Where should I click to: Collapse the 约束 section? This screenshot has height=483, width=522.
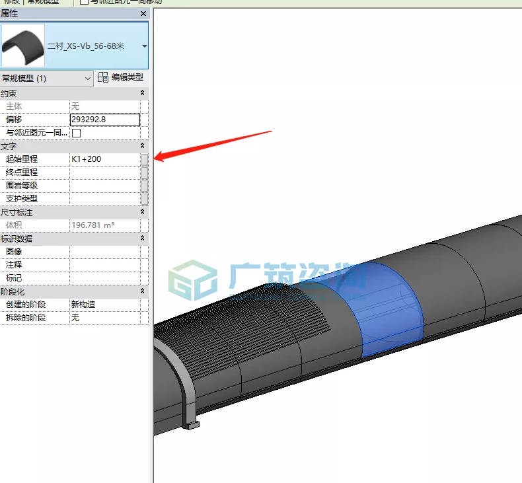click(x=142, y=93)
